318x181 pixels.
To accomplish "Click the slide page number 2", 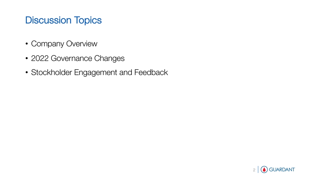I will click(x=254, y=170).
